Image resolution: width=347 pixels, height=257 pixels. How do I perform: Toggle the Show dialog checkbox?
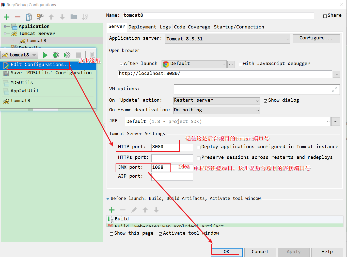[x=265, y=101]
